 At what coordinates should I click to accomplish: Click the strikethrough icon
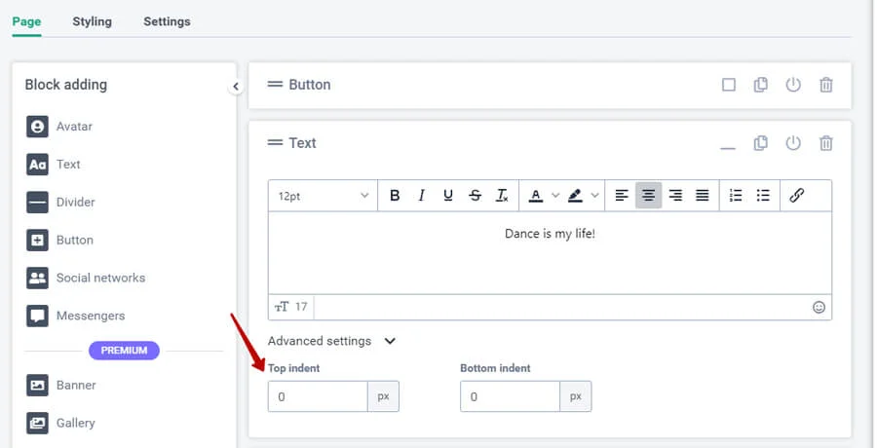coord(475,196)
